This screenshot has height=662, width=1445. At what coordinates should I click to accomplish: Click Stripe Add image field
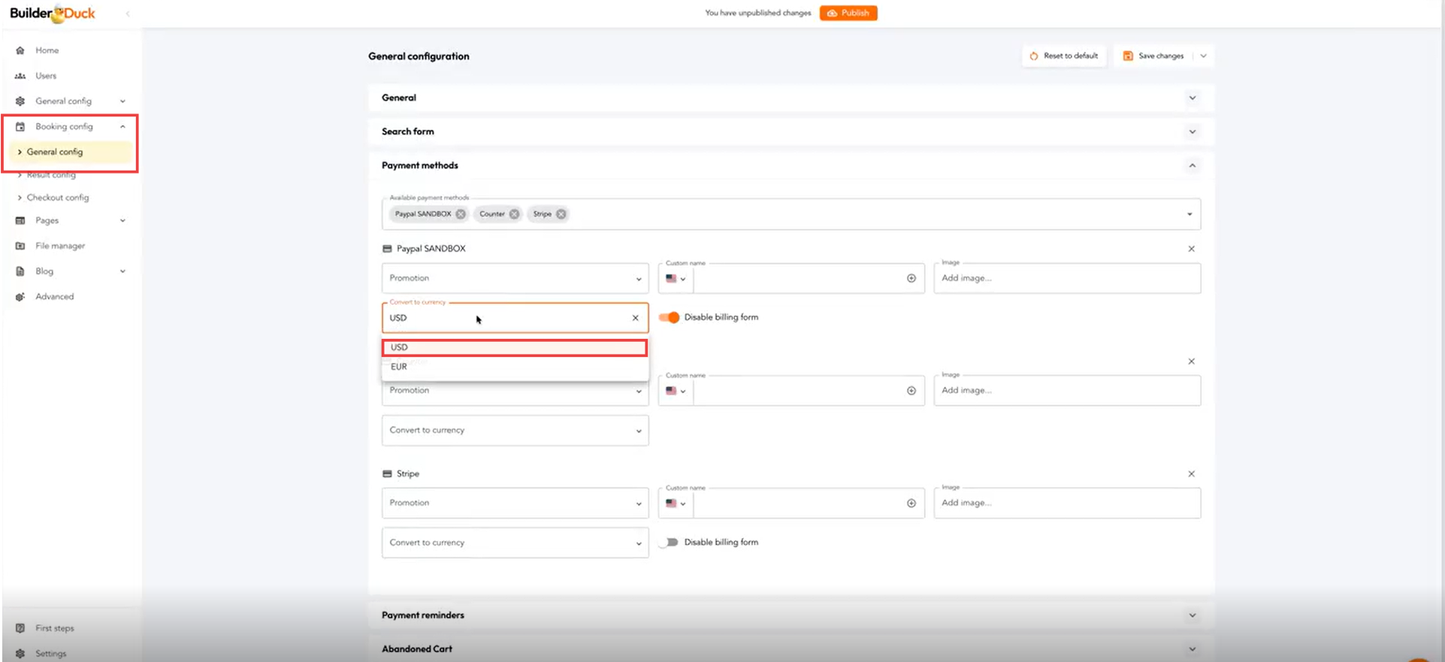(x=1066, y=503)
